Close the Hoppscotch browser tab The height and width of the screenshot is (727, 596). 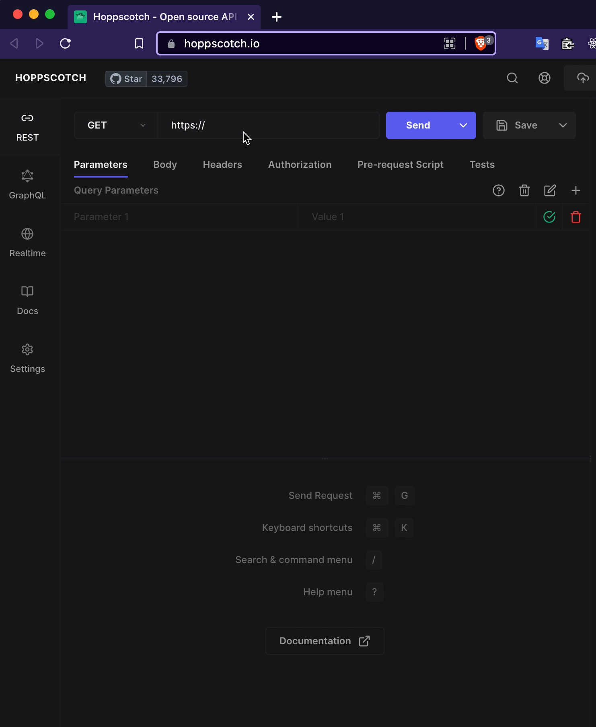(251, 17)
